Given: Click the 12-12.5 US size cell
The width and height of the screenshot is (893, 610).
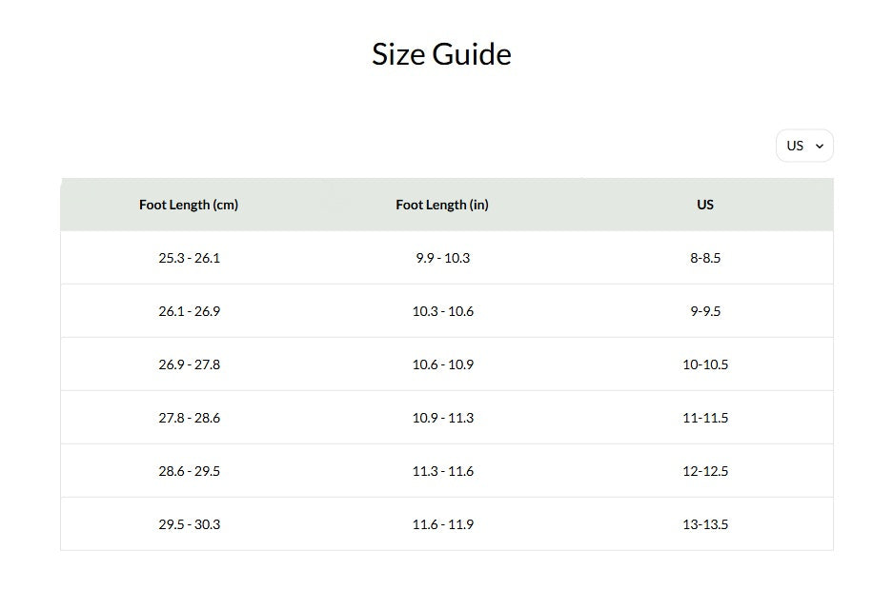Looking at the screenshot, I should coord(704,470).
